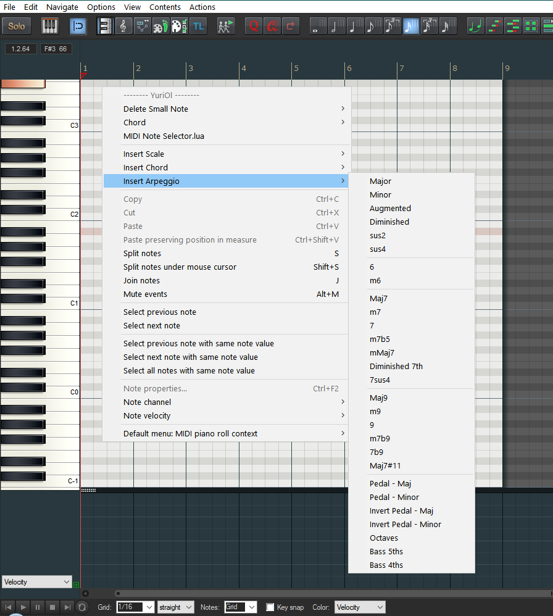This screenshot has width=553, height=616.
Task: Click the green footprints toolbar icon
Action: (160, 26)
